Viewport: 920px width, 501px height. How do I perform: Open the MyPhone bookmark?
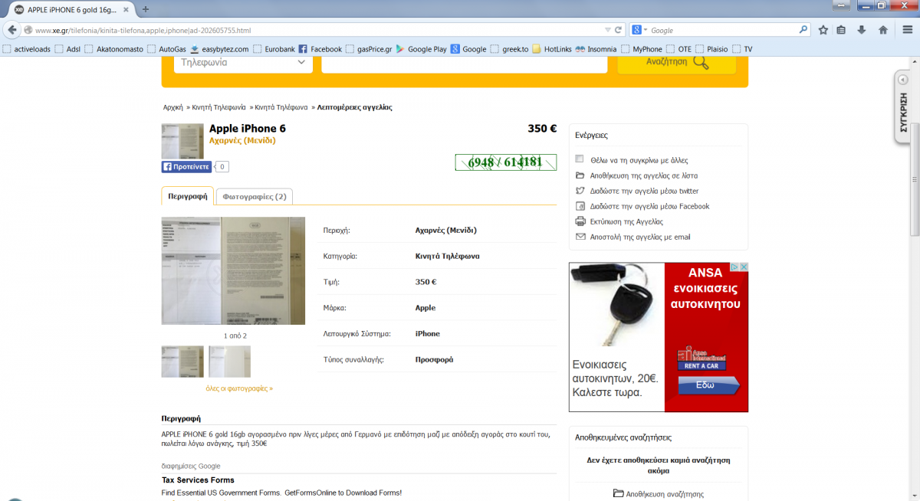[641, 49]
